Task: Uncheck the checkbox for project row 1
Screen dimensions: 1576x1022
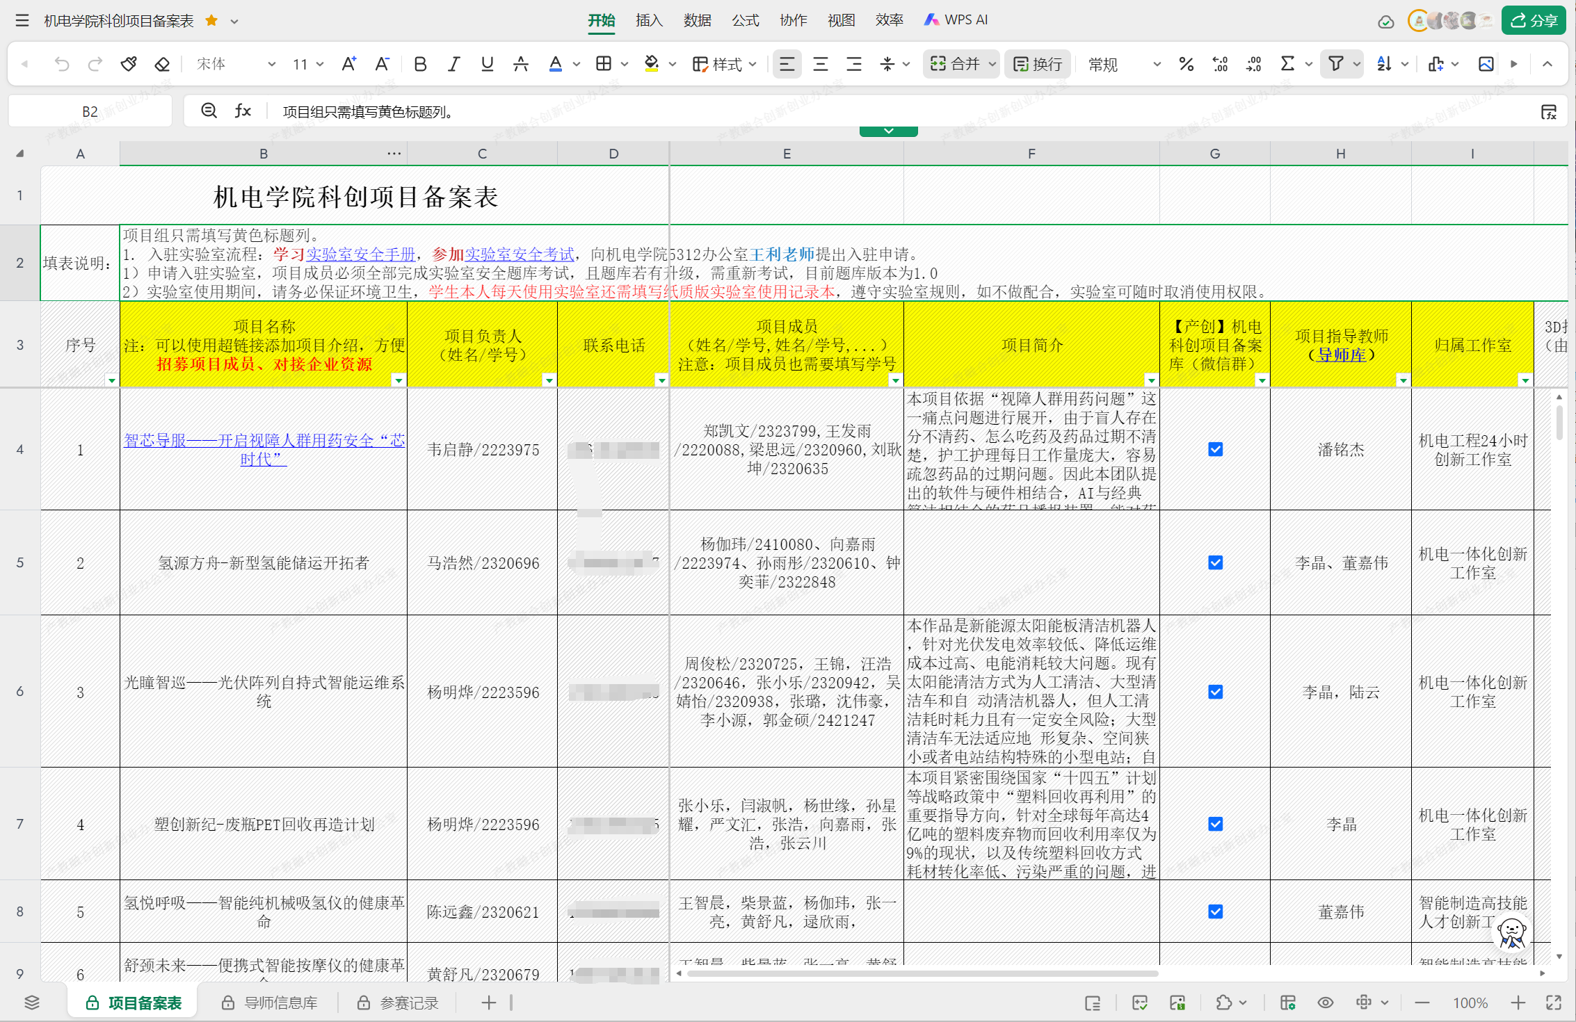Action: coord(1215,450)
